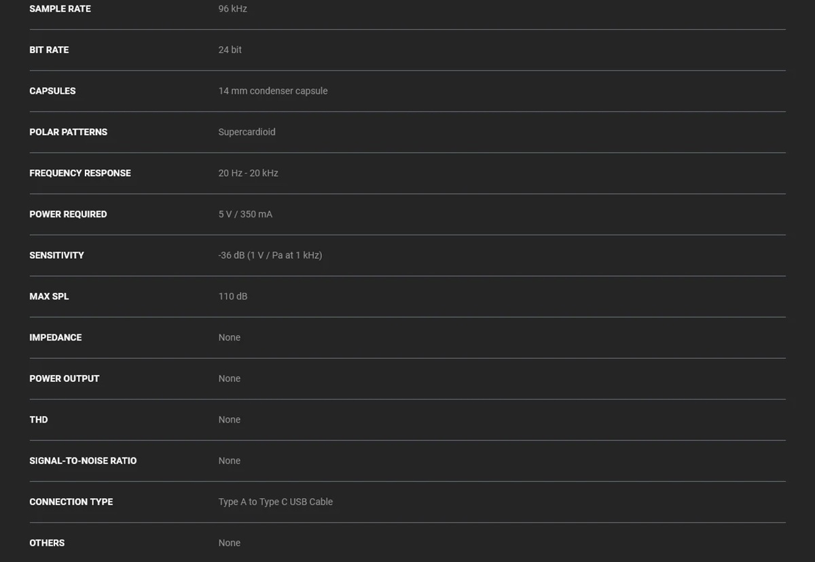Select the 24 bit value
Image resolution: width=815 pixels, height=562 pixels.
(230, 50)
